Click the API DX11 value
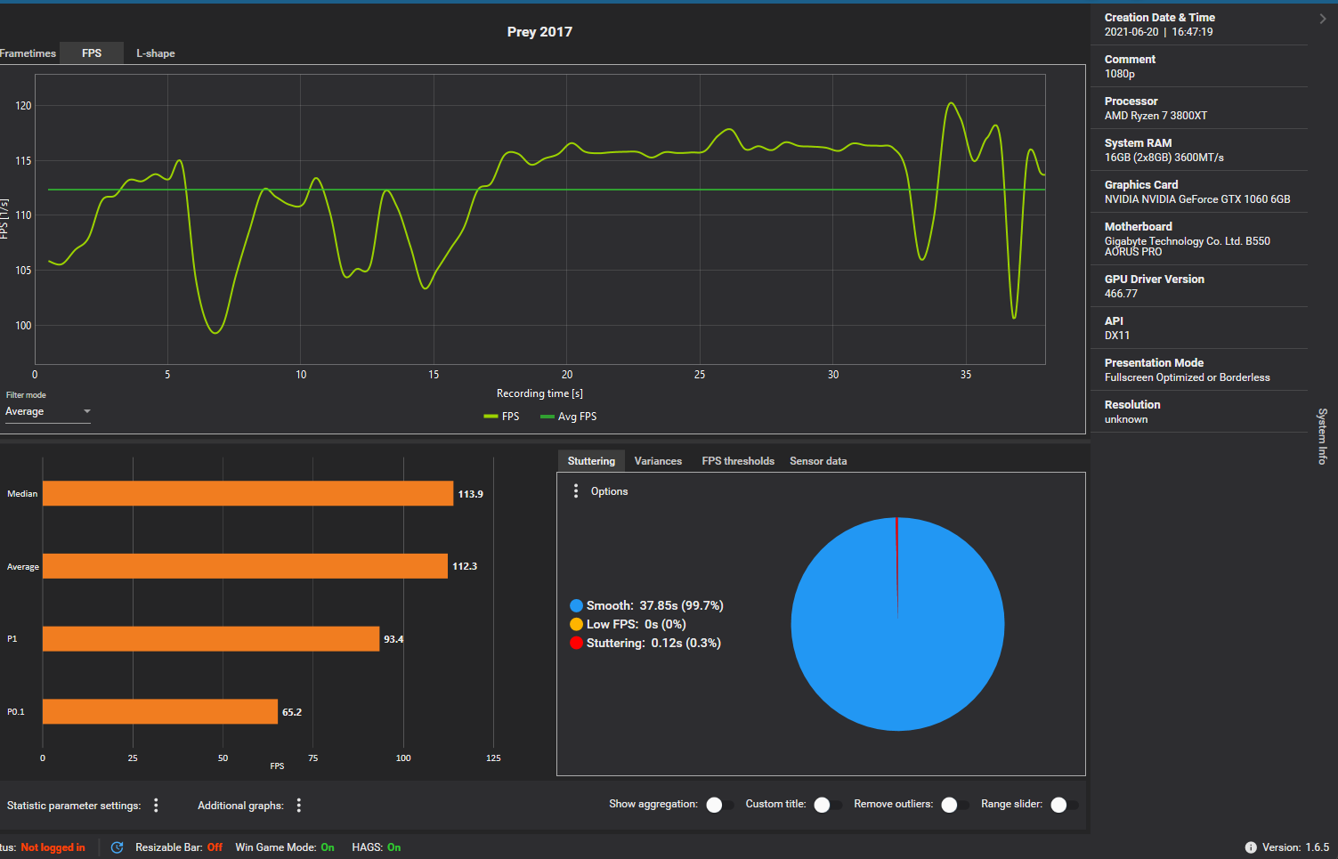Image resolution: width=1338 pixels, height=859 pixels. tap(1117, 336)
